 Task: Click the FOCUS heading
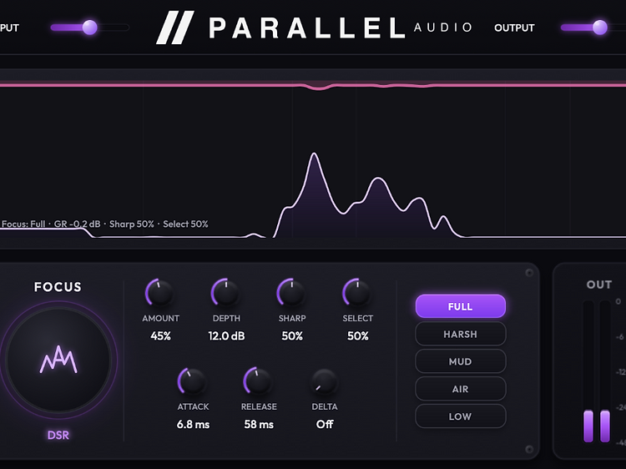tap(58, 287)
